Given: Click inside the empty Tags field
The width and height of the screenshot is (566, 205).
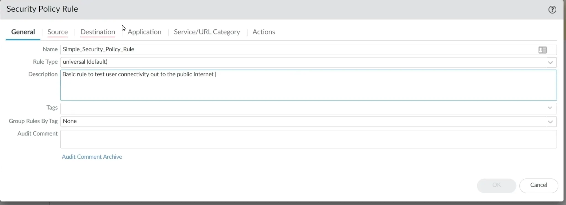Looking at the screenshot, I should point(303,108).
